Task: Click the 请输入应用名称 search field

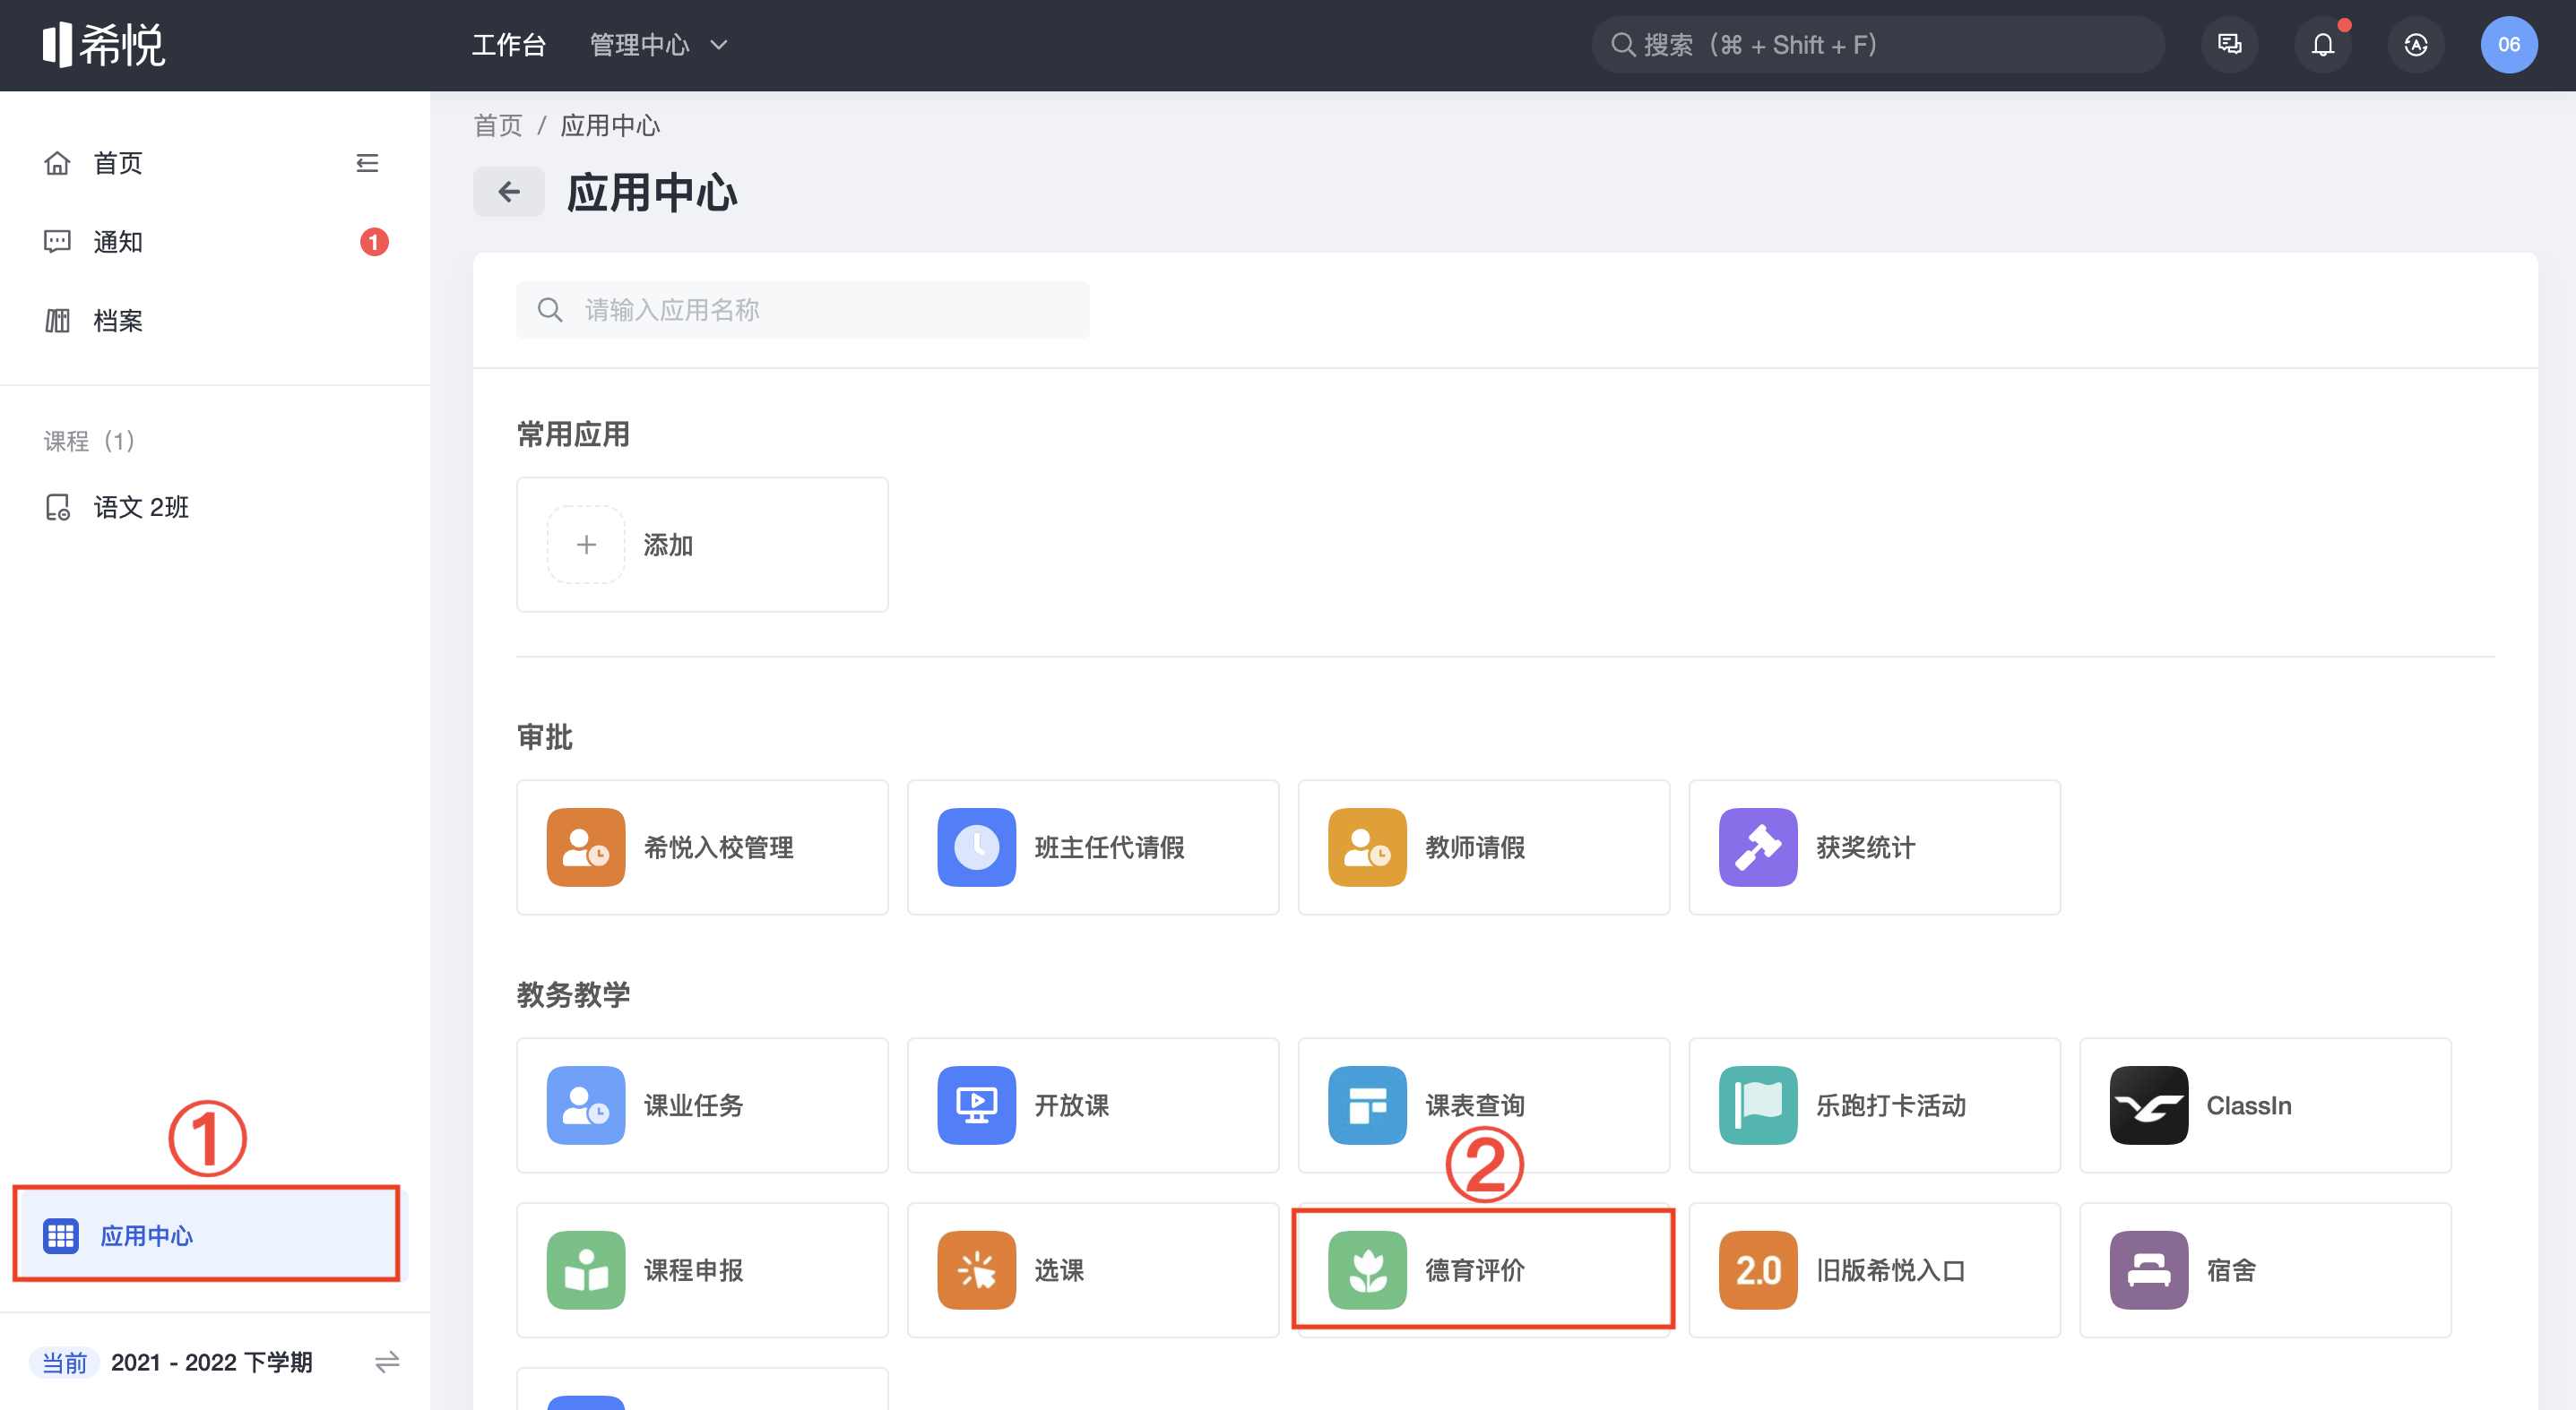Action: [803, 310]
